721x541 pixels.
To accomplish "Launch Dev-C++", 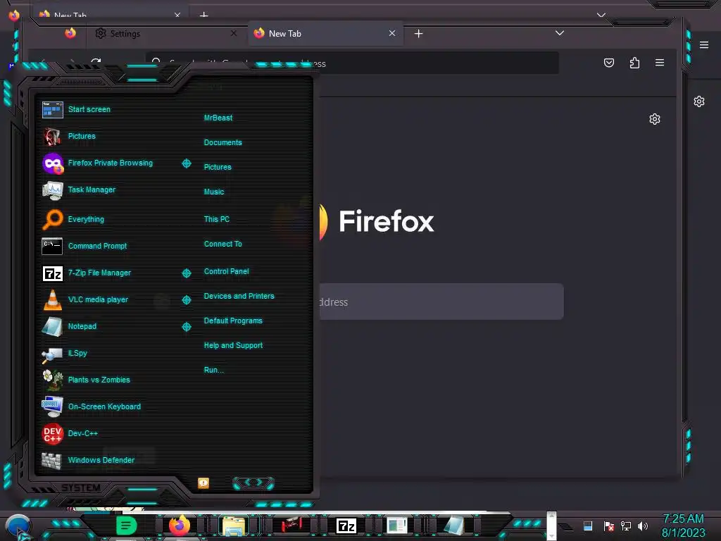I will coord(70,433).
